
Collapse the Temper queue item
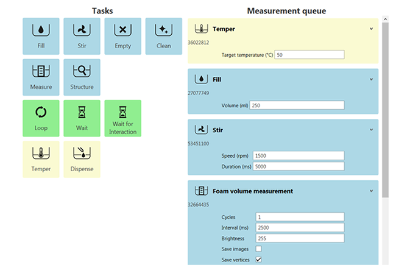(370, 29)
